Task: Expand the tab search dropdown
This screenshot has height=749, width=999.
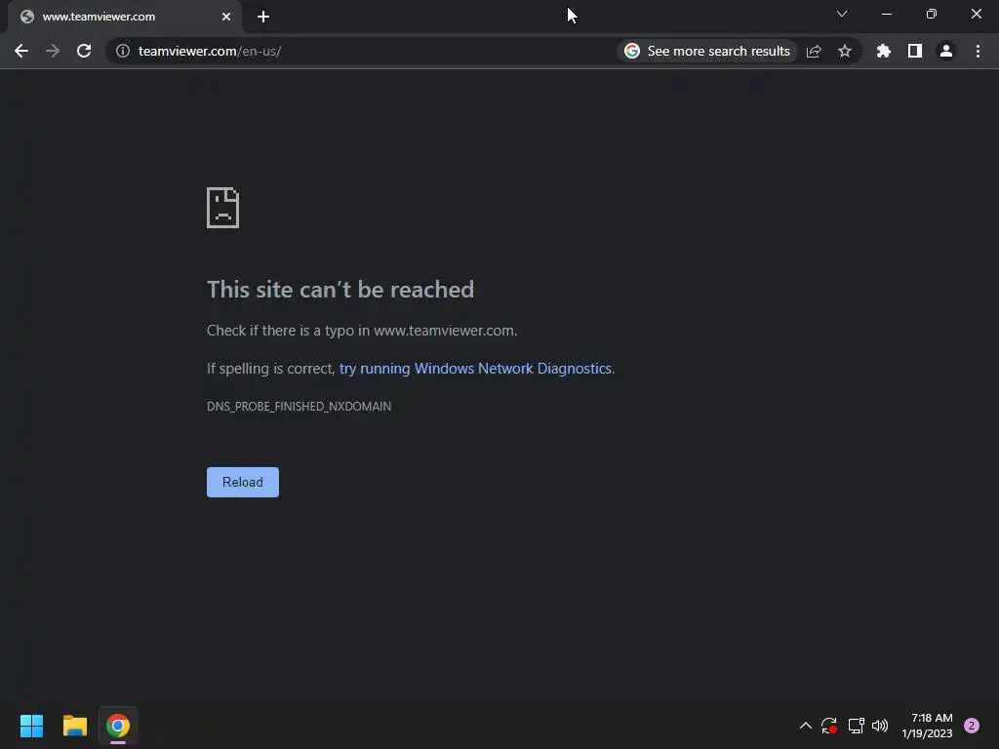Action: pyautogui.click(x=842, y=14)
